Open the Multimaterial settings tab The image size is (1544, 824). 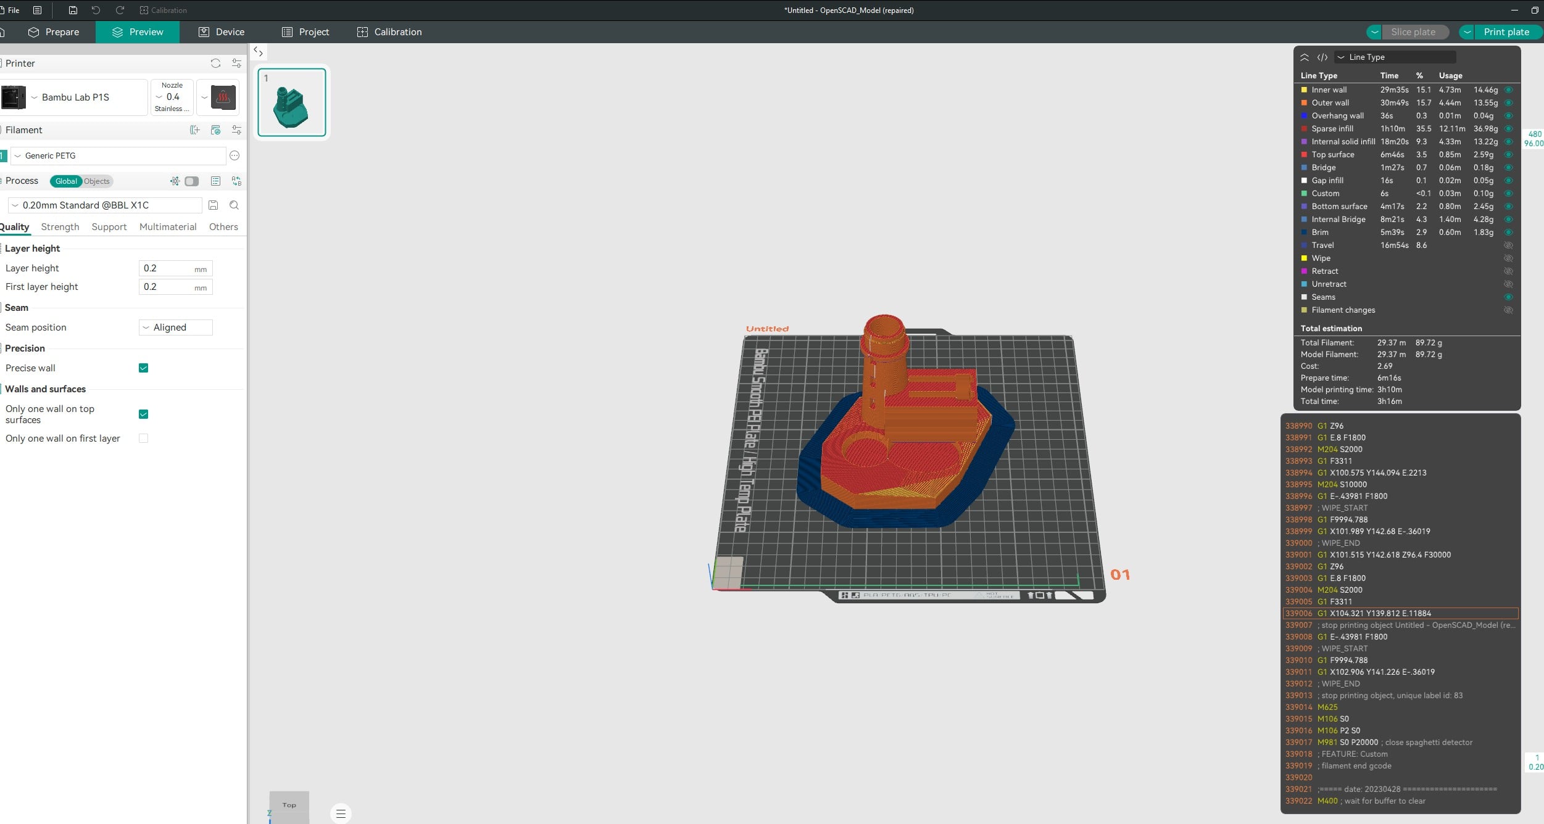(168, 226)
